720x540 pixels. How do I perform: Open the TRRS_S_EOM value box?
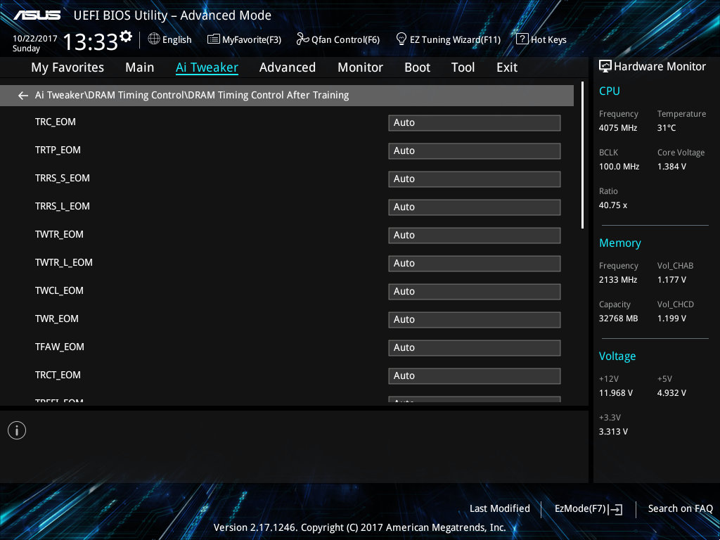(475, 179)
